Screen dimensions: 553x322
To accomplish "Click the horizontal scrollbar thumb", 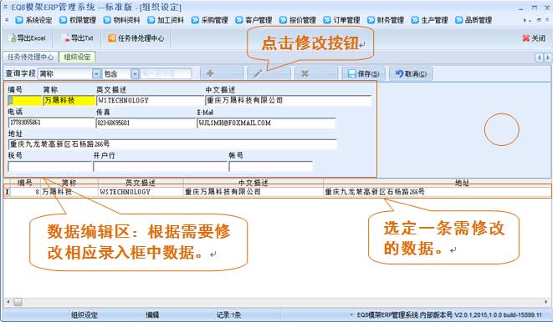I will tap(18, 302).
